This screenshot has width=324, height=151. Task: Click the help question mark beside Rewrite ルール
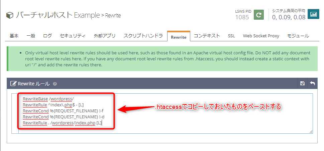[55, 84]
